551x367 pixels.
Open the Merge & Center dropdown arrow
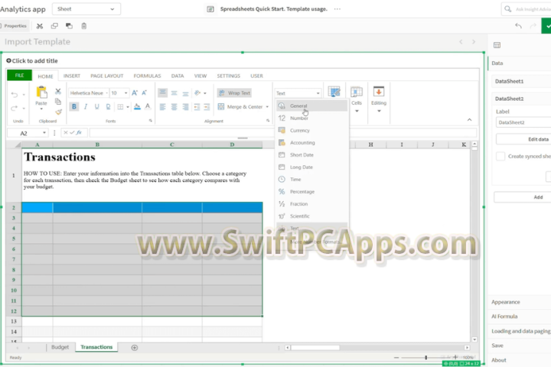click(267, 107)
